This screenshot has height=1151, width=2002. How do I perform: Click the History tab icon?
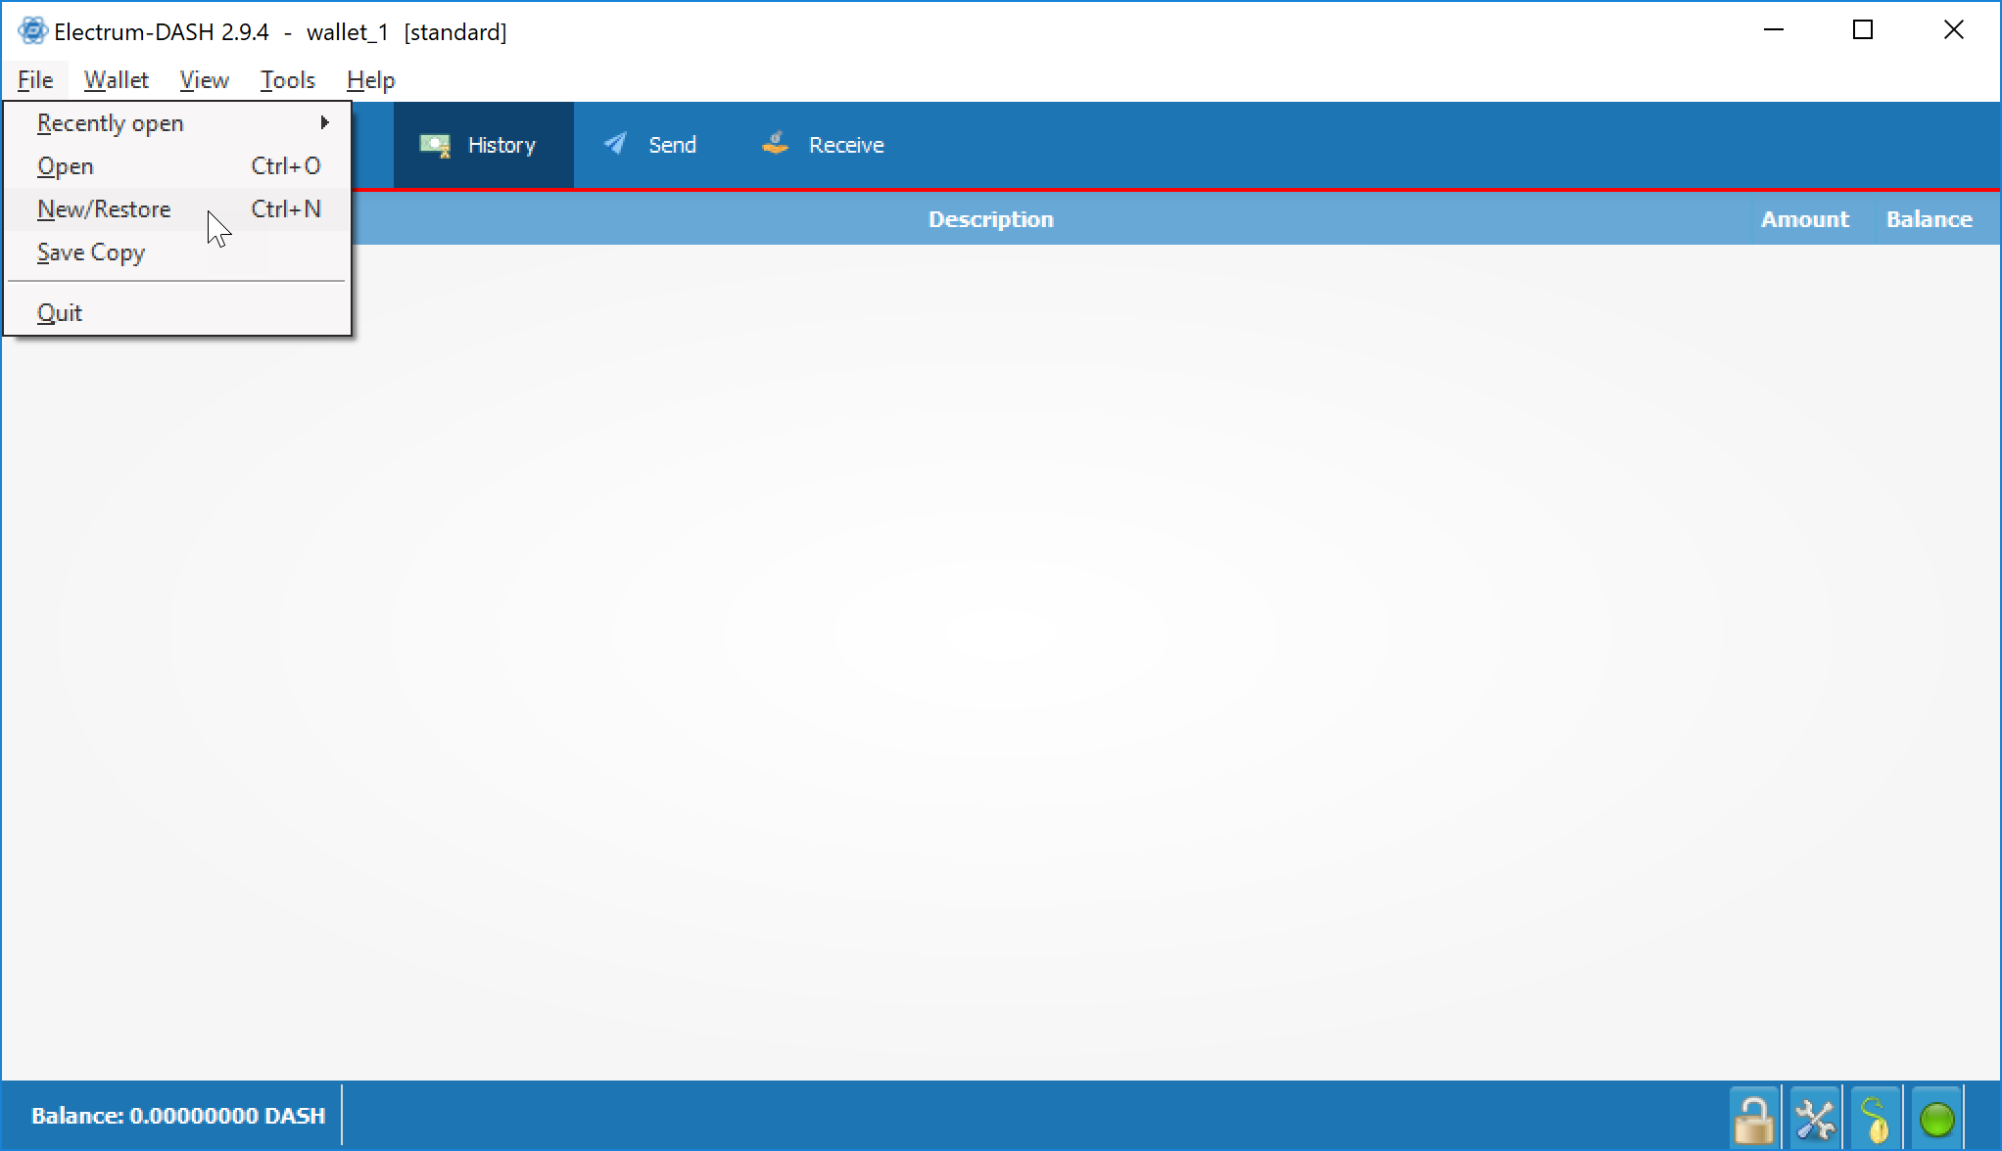point(435,146)
